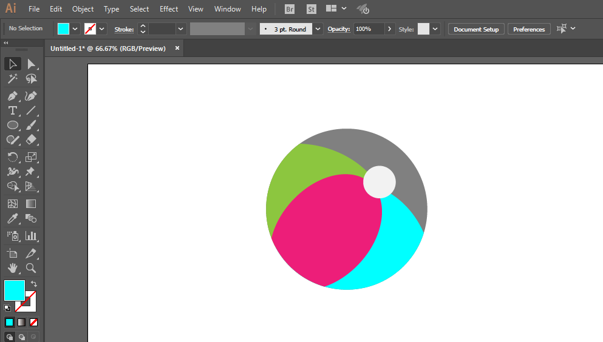The height and width of the screenshot is (342, 603).
Task: Open the Select menu
Action: [139, 9]
